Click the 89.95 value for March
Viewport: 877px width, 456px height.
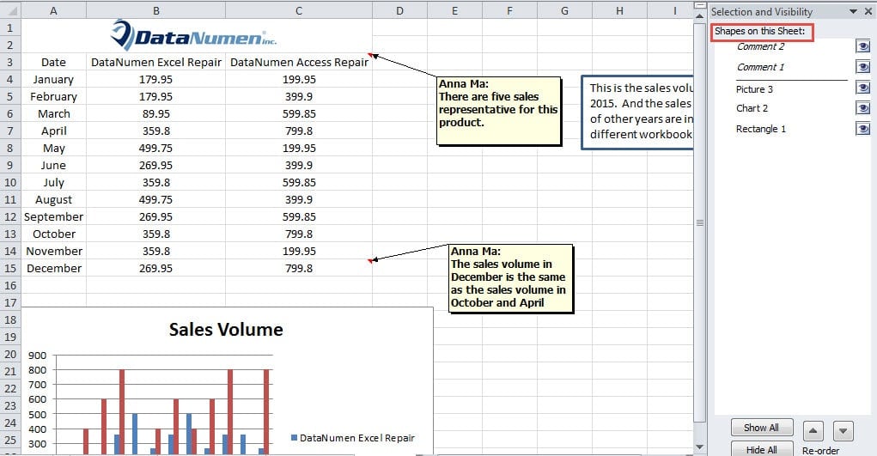[156, 113]
